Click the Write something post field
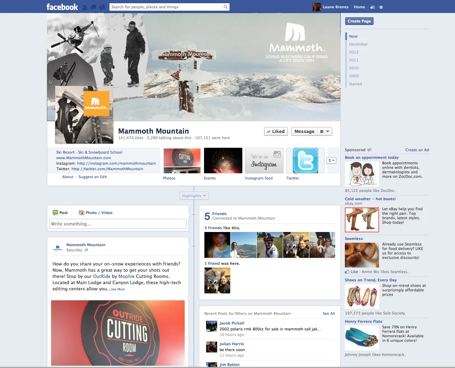 click(118, 224)
